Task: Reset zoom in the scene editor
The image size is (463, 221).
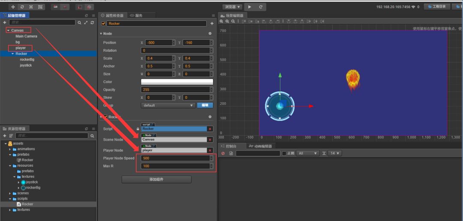Action: tap(233, 21)
